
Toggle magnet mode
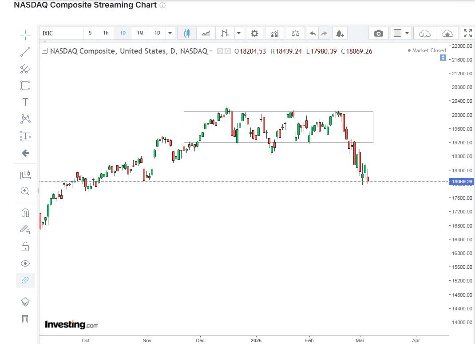[x=25, y=213]
